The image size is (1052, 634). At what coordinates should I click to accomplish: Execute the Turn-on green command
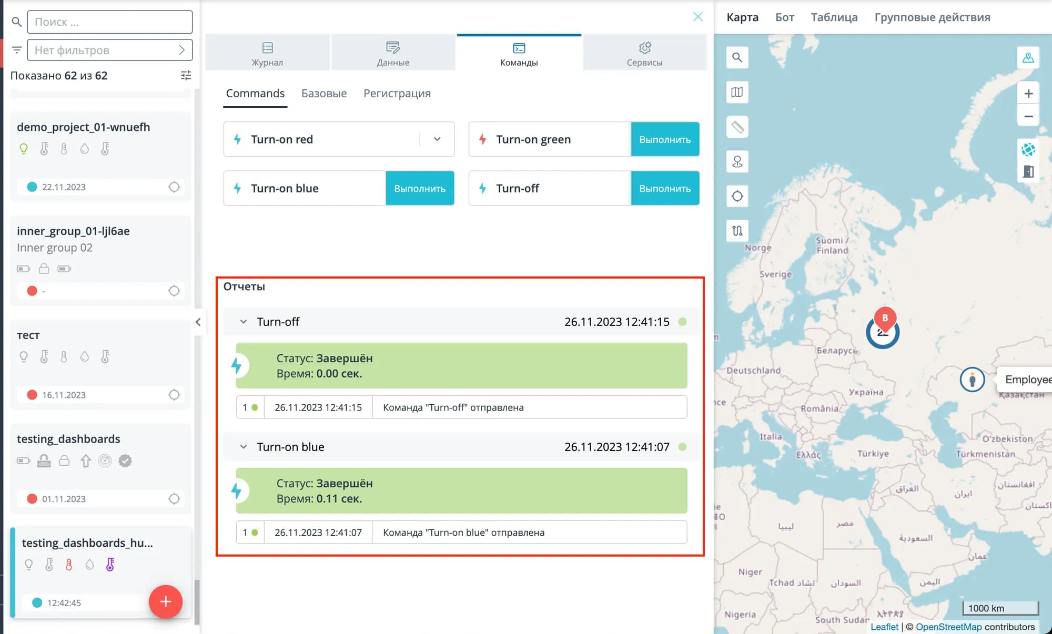point(665,139)
